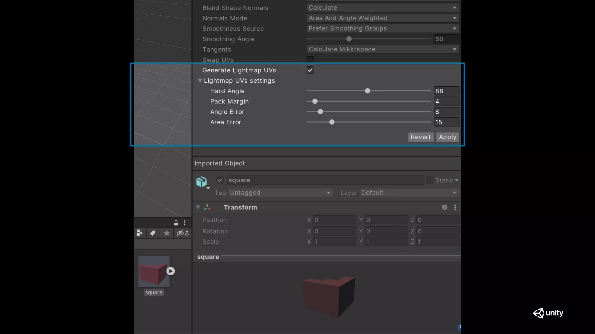
Task: Open the Normals Mode dropdown
Action: coord(383,18)
